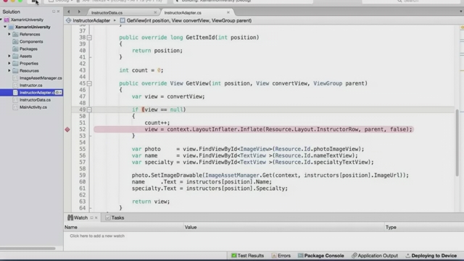Close the InstructorAdapter.cs tab
Screen dimensions: 464x261
(228, 12)
